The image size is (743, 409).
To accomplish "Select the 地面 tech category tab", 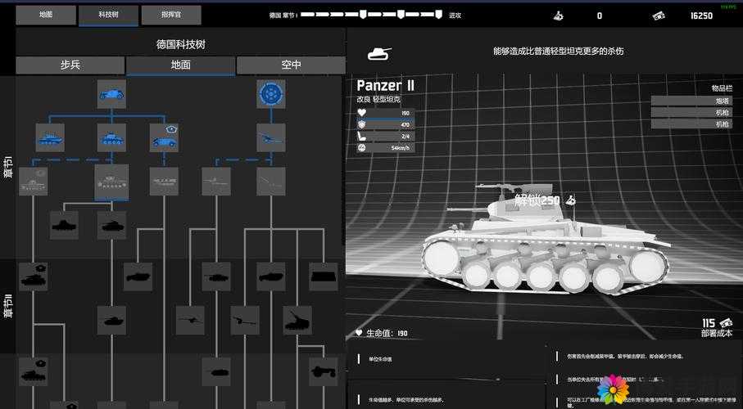I will pyautogui.click(x=180, y=65).
